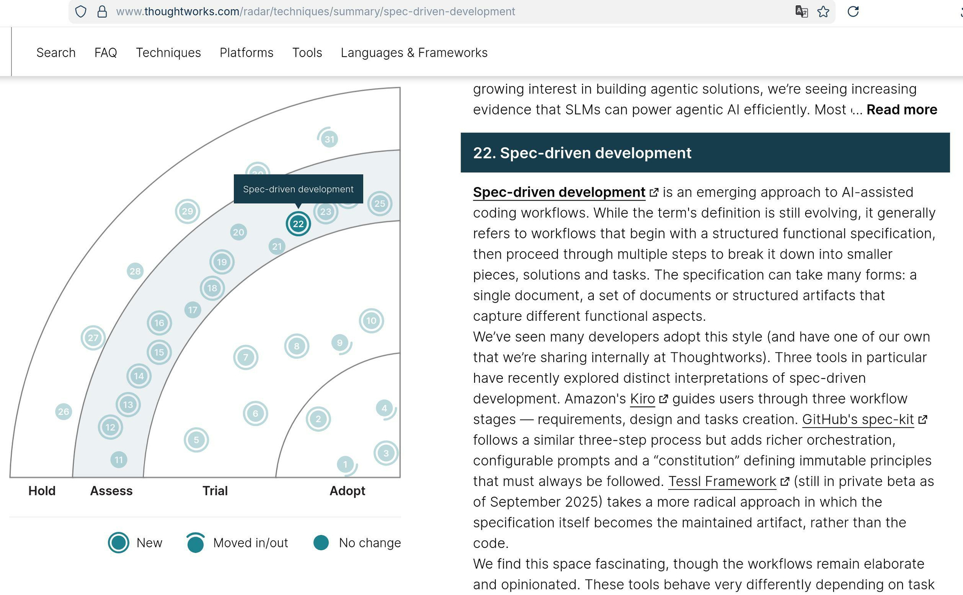963x595 pixels.
Task: Select radar blip 9
Action: pyautogui.click(x=340, y=343)
